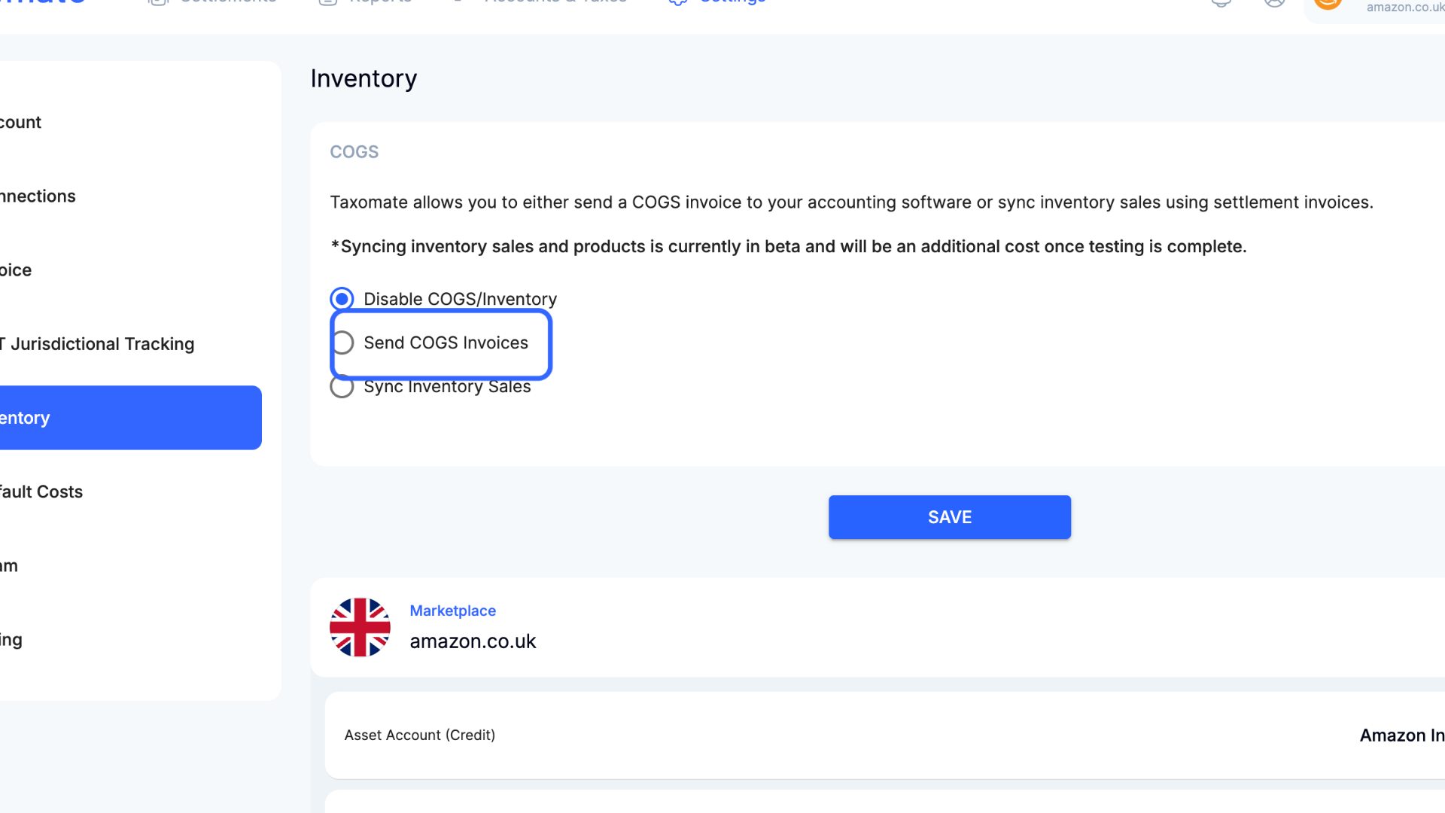
Task: Click the blue SAVE button
Action: click(x=950, y=517)
